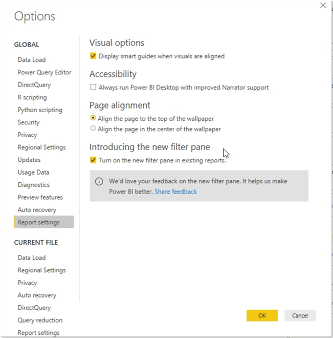Open Current File Auto recovery
Screen dimensions: 333x338
coord(37,295)
